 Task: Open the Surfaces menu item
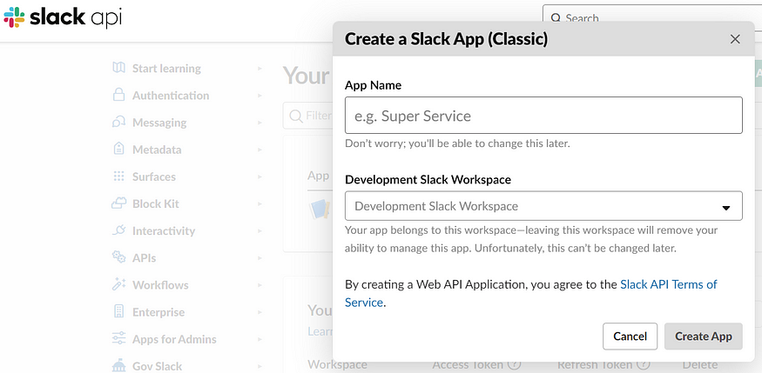coord(154,177)
